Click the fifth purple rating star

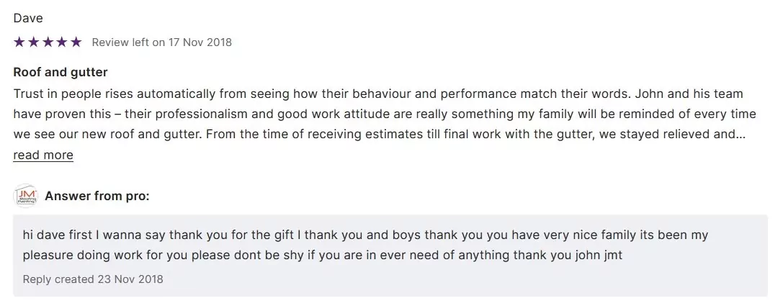76,42
